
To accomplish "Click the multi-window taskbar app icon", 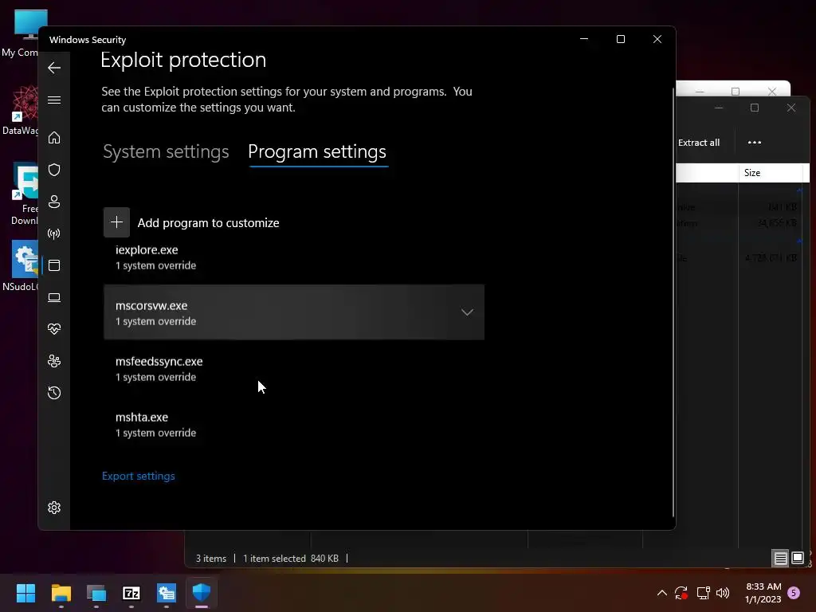I will (96, 593).
